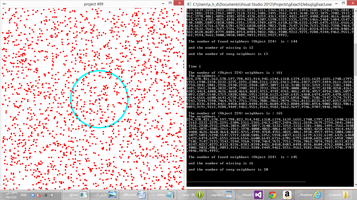Open the Amazon taskbar icon

287,195
